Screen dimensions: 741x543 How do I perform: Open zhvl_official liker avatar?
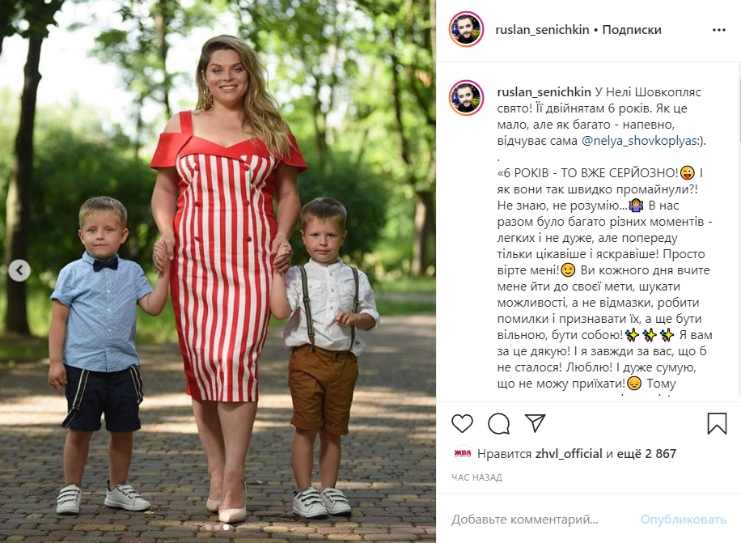463,454
